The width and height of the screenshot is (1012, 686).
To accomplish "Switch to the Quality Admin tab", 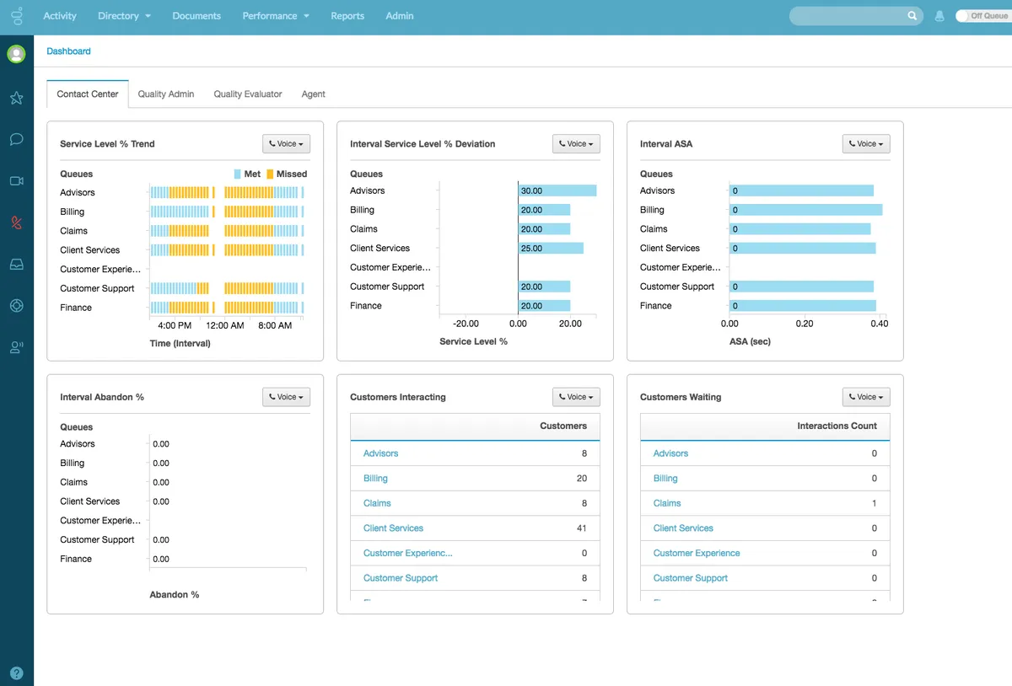I will coord(165,94).
